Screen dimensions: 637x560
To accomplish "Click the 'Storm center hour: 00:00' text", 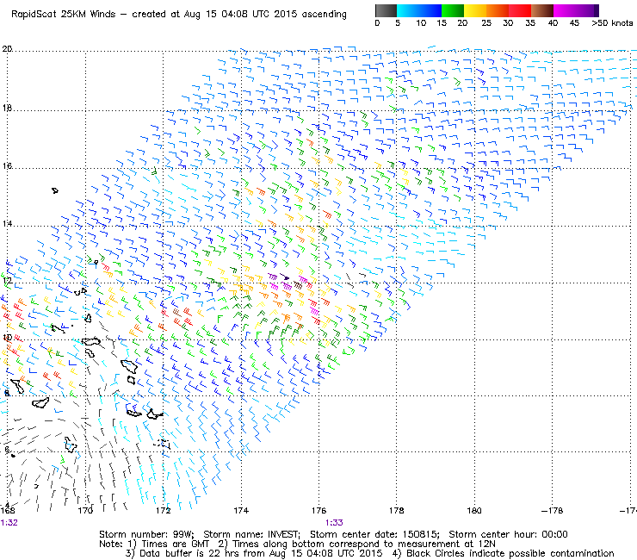I will tap(508, 534).
